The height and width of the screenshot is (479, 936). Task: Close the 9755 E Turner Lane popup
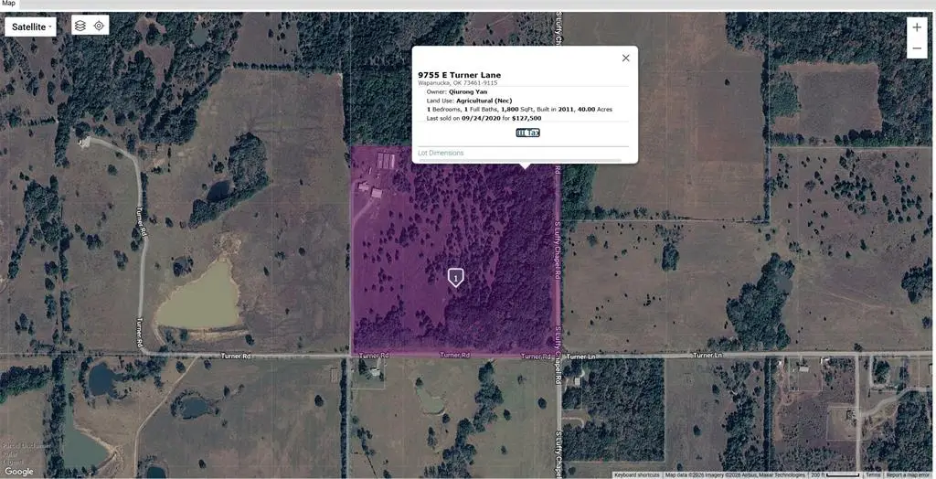625,58
